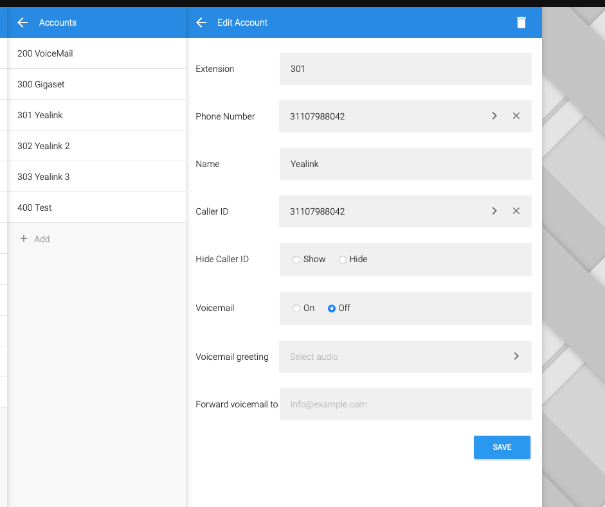Screen dimensions: 605x507
Task: Select Voicemail Off option
Action: pos(332,308)
